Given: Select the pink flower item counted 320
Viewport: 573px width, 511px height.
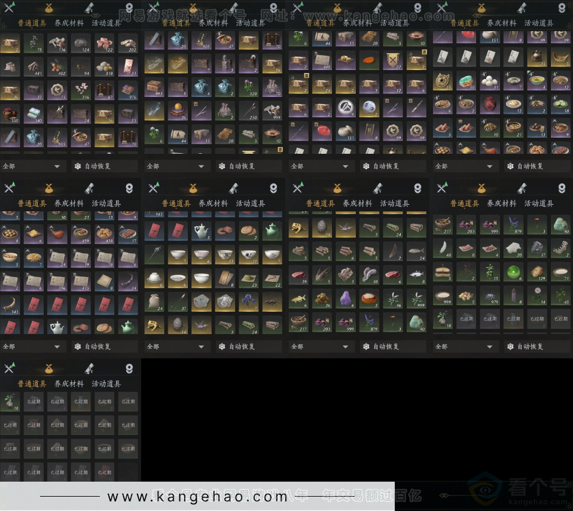Looking at the screenshot, I should point(248,88).
